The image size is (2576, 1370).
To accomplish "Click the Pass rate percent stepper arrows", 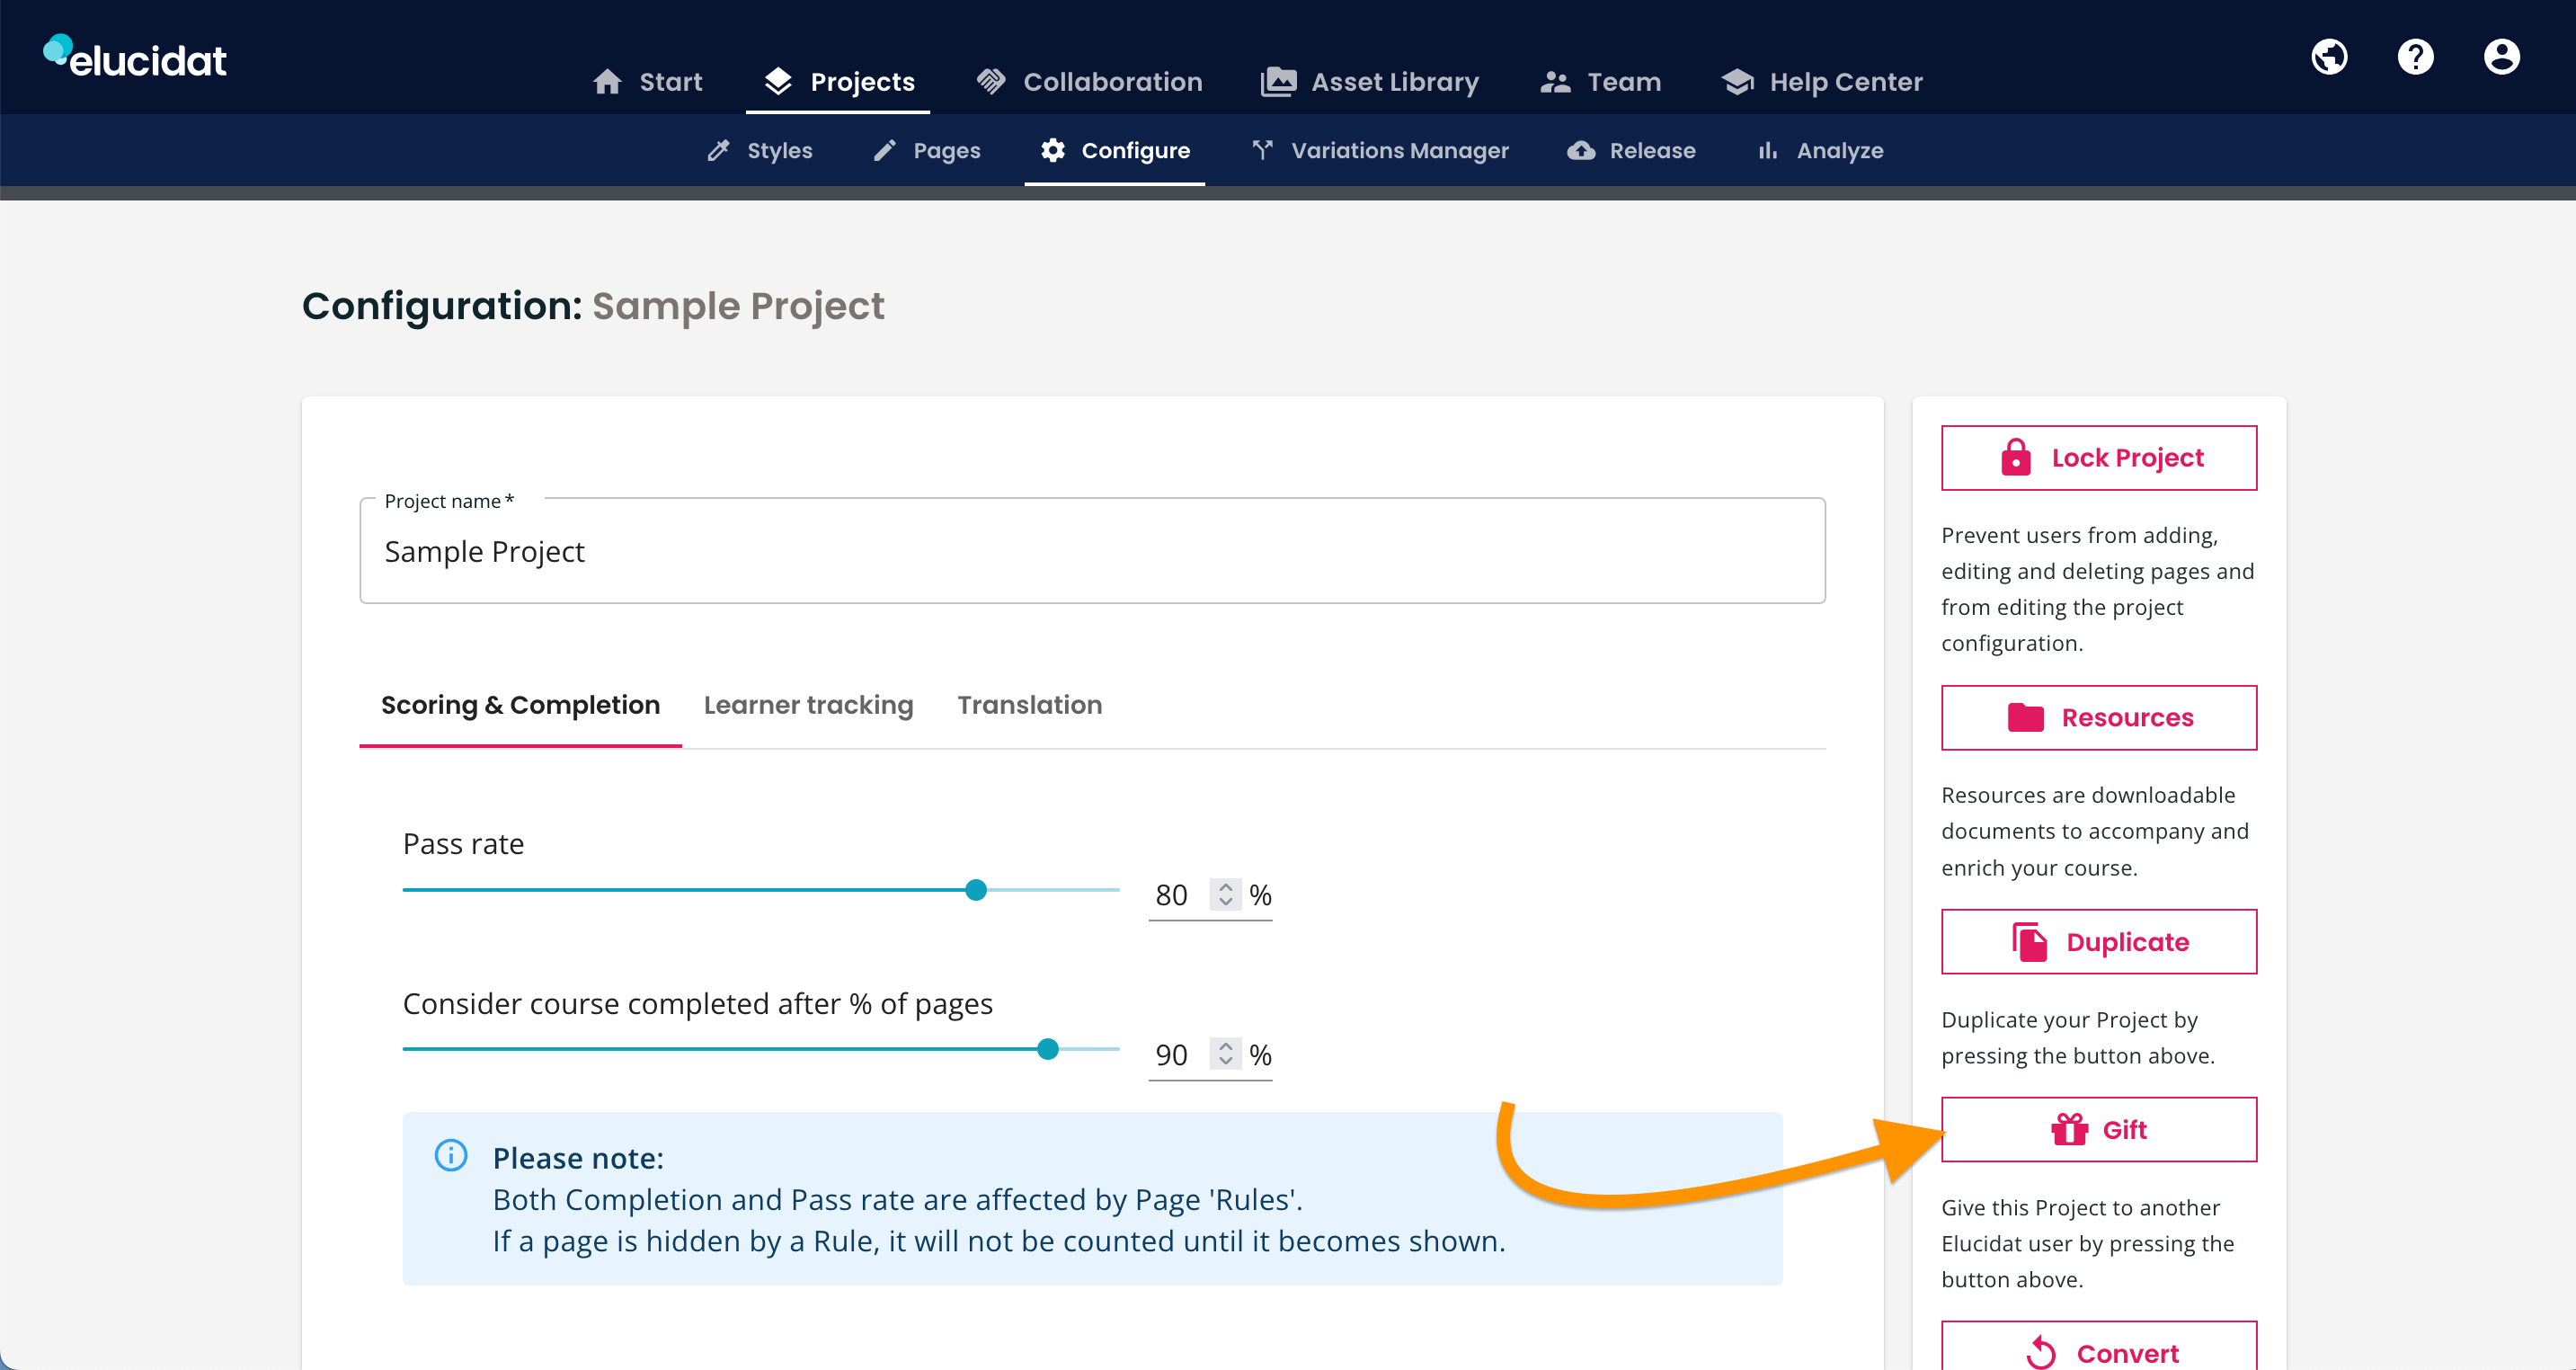I will 1225,894.
